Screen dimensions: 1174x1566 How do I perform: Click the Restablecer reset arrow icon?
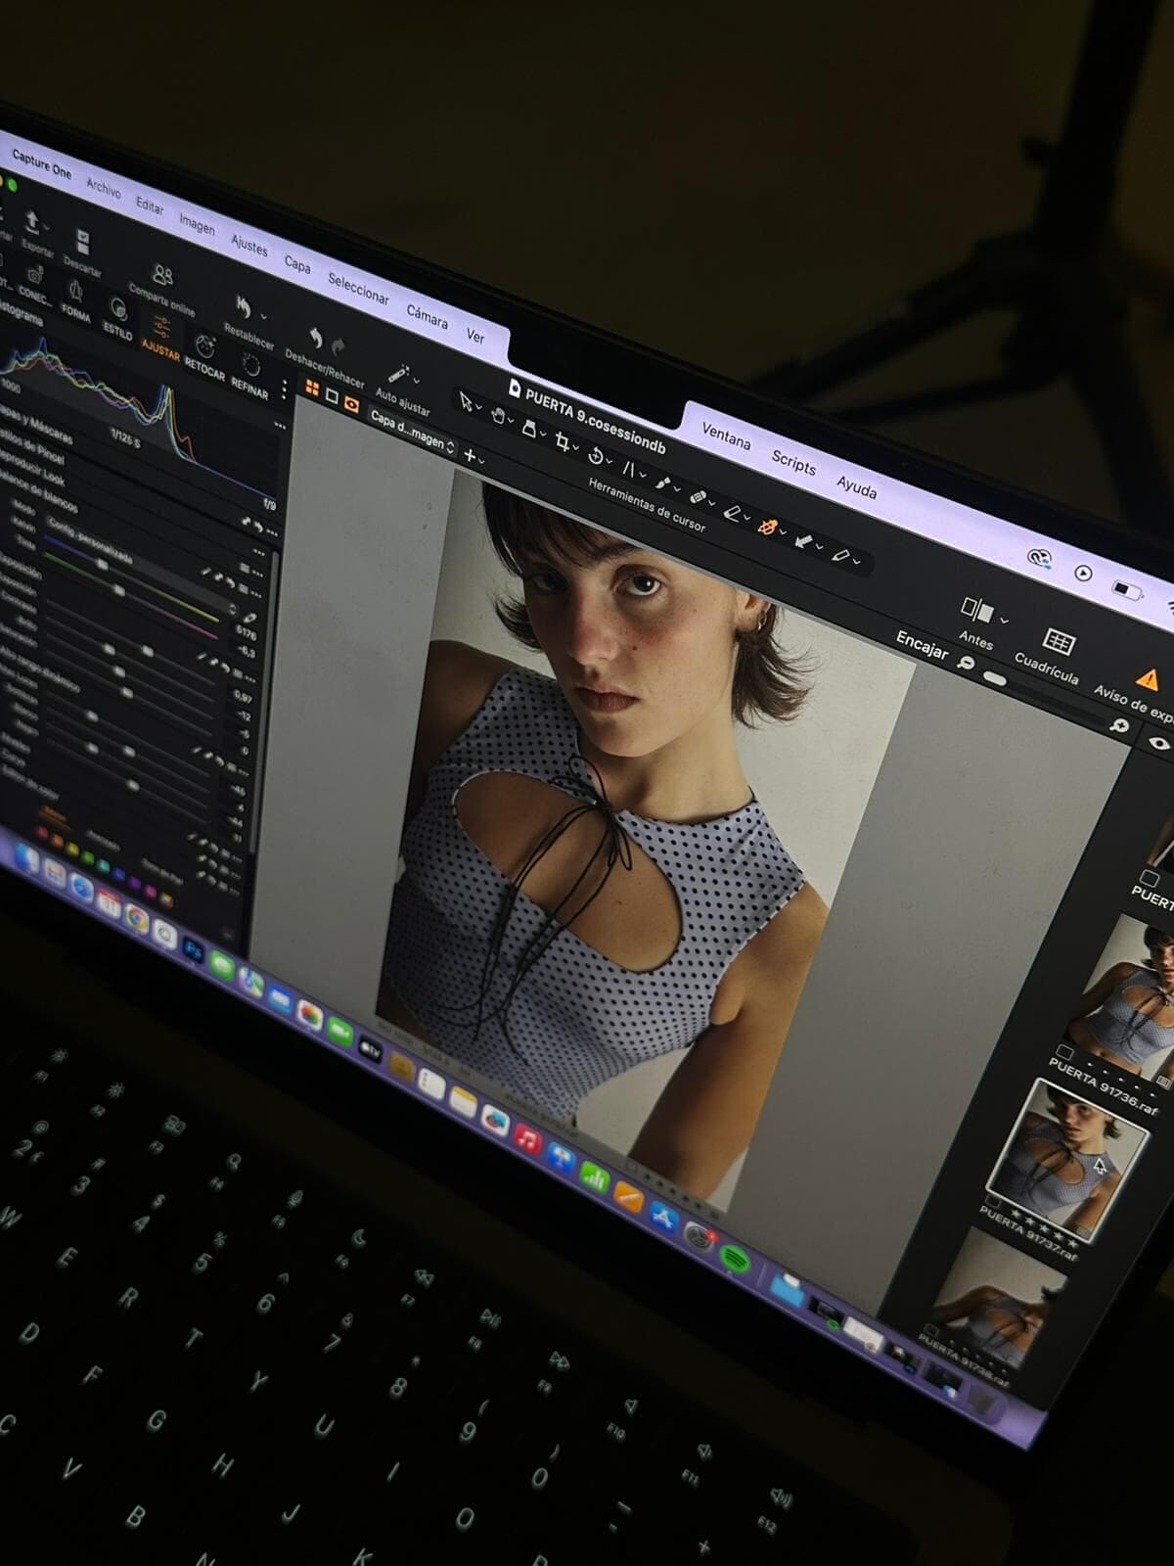coord(243,309)
